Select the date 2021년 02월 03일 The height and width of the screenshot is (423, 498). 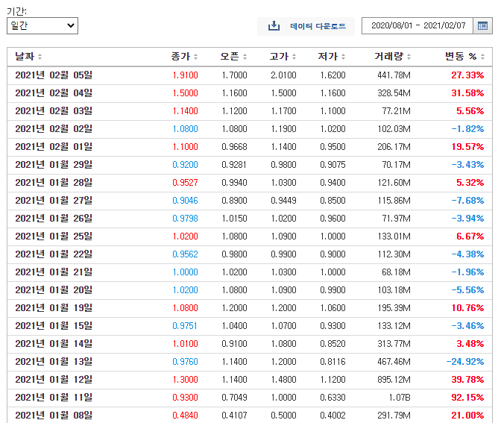point(54,111)
